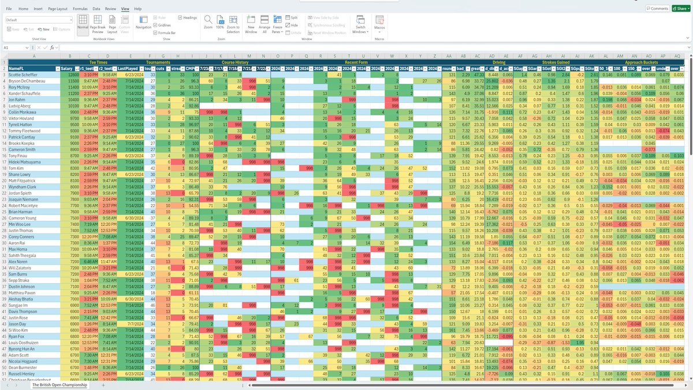
Task: Switch to the Data ribbon tab
Action: click(x=96, y=9)
